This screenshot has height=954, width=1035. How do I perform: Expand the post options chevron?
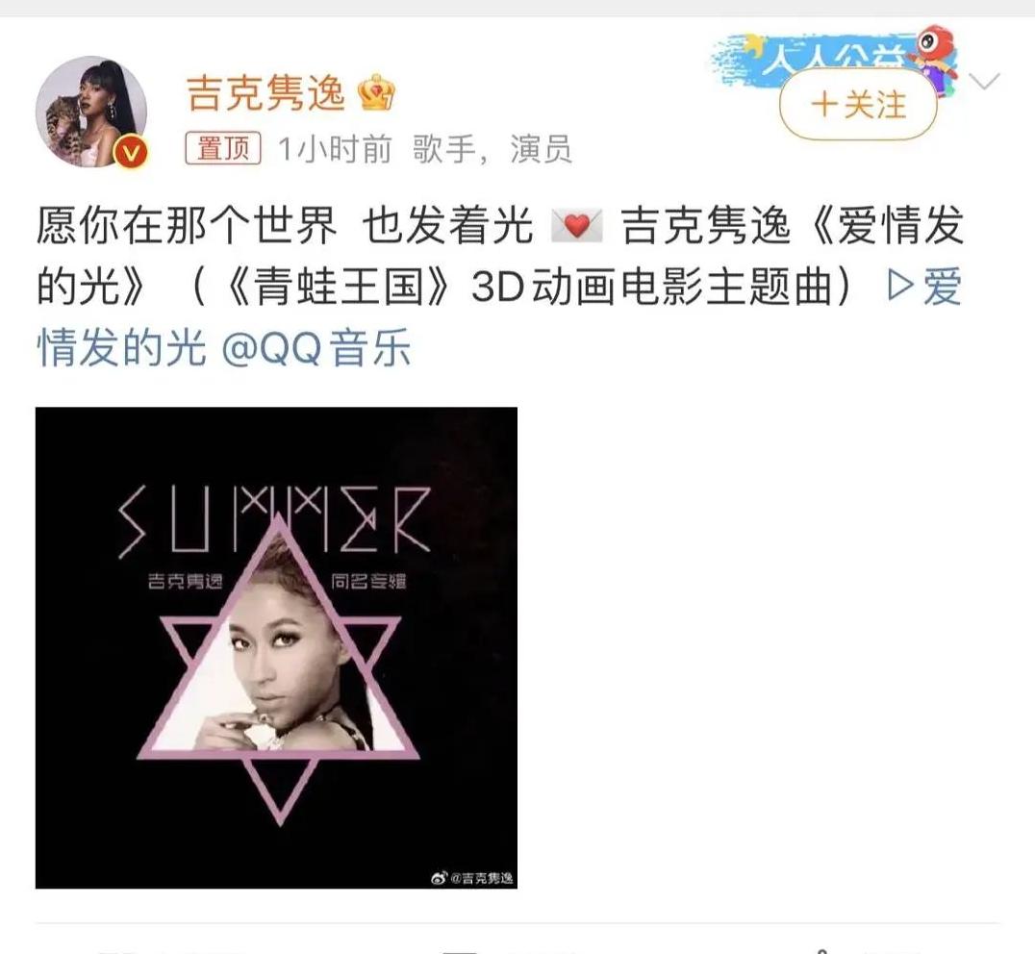click(985, 81)
